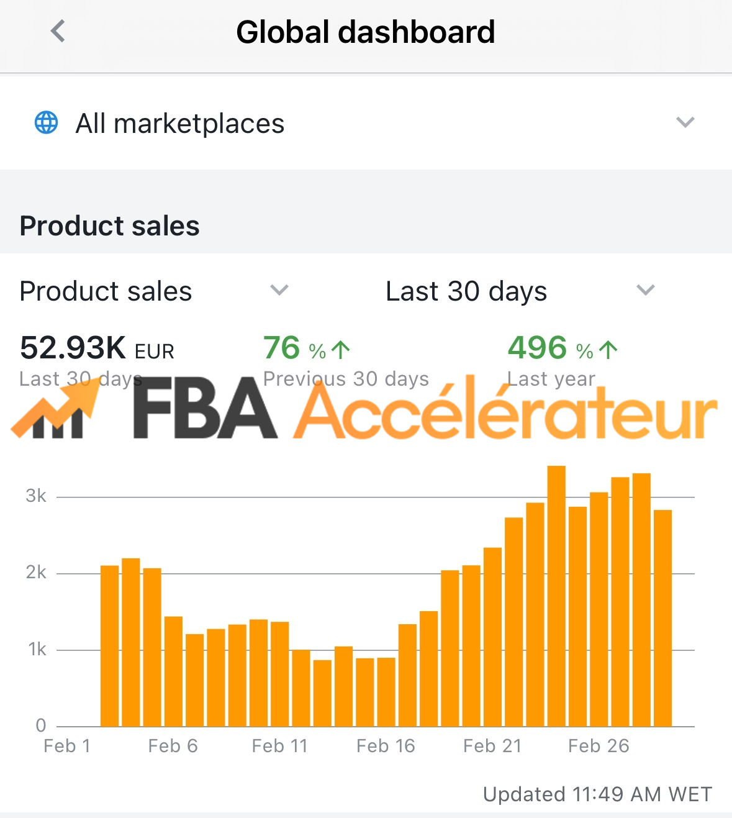Image resolution: width=732 pixels, height=818 pixels.
Task: Click the Product sales section header
Action: (109, 225)
